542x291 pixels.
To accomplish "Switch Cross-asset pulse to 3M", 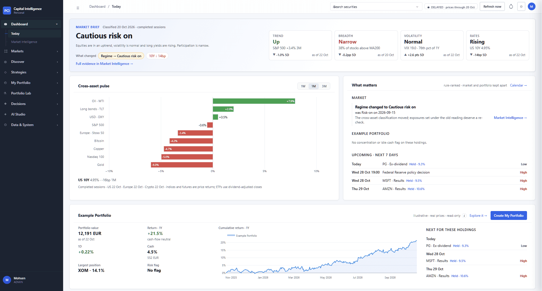I will pyautogui.click(x=324, y=86).
